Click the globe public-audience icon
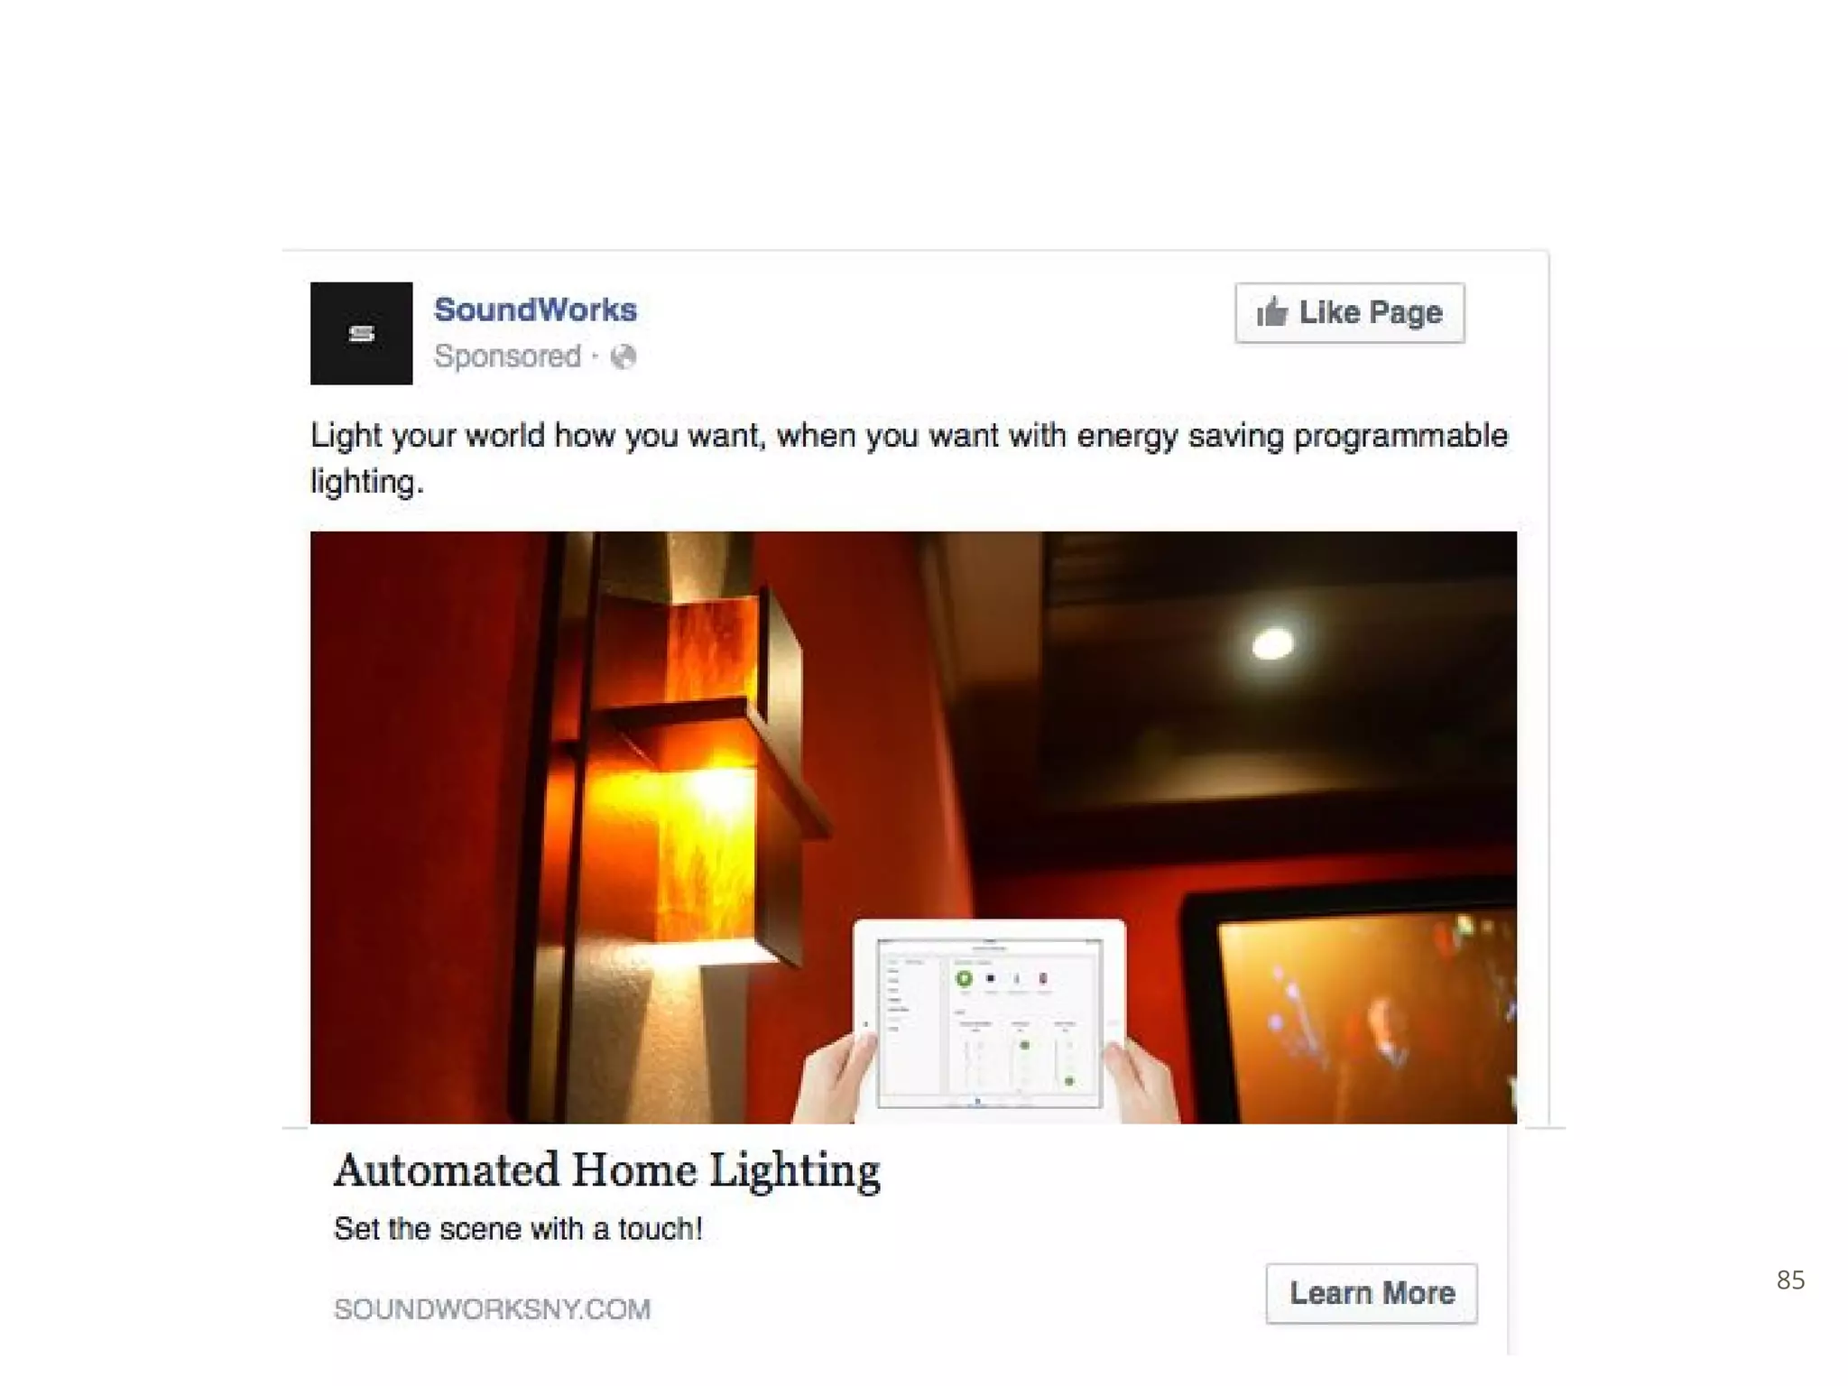 (624, 357)
